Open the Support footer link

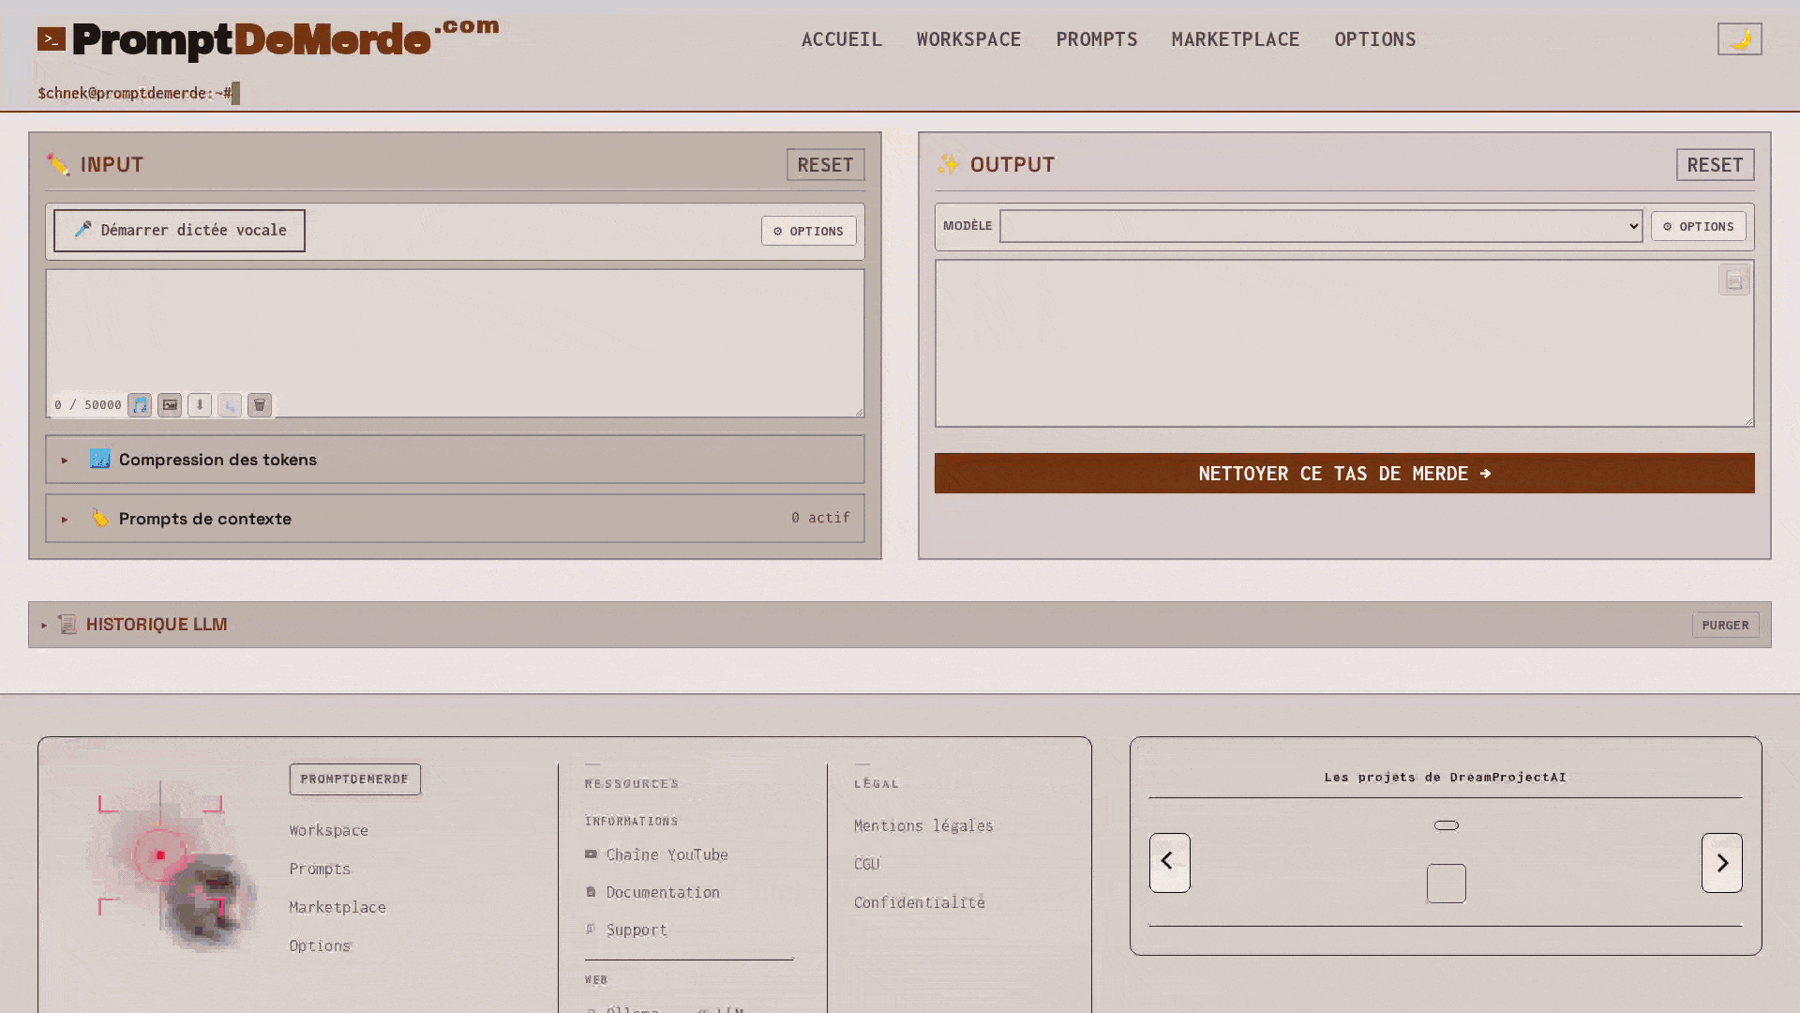coord(626,930)
